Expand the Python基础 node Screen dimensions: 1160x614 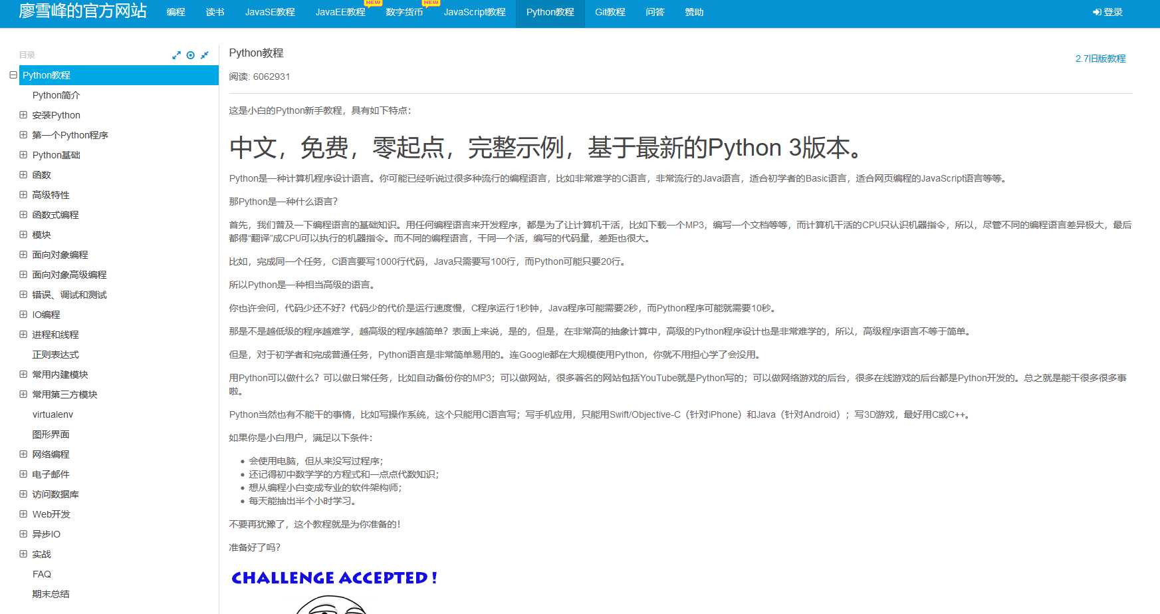(23, 155)
